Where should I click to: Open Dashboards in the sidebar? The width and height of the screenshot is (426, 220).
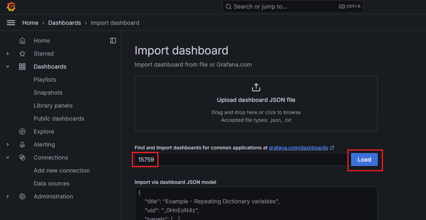coord(50,67)
